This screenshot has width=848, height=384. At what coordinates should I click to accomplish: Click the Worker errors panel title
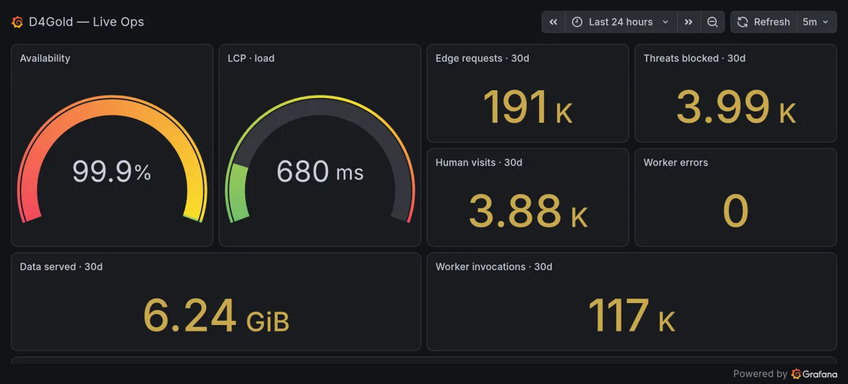(x=676, y=162)
